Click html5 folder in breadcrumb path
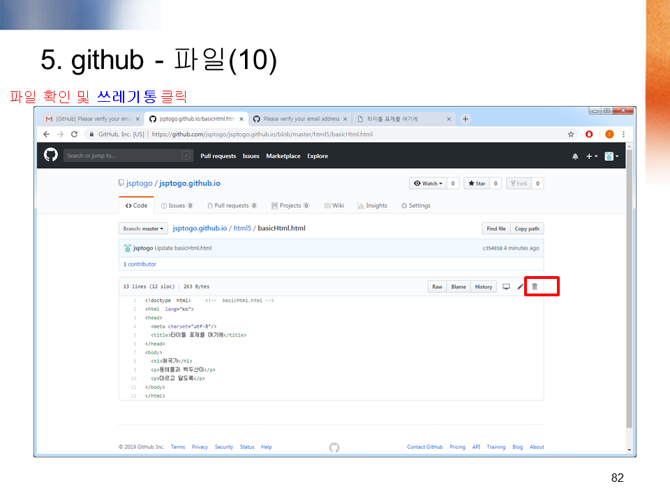This screenshot has width=670, height=502. coord(242,228)
